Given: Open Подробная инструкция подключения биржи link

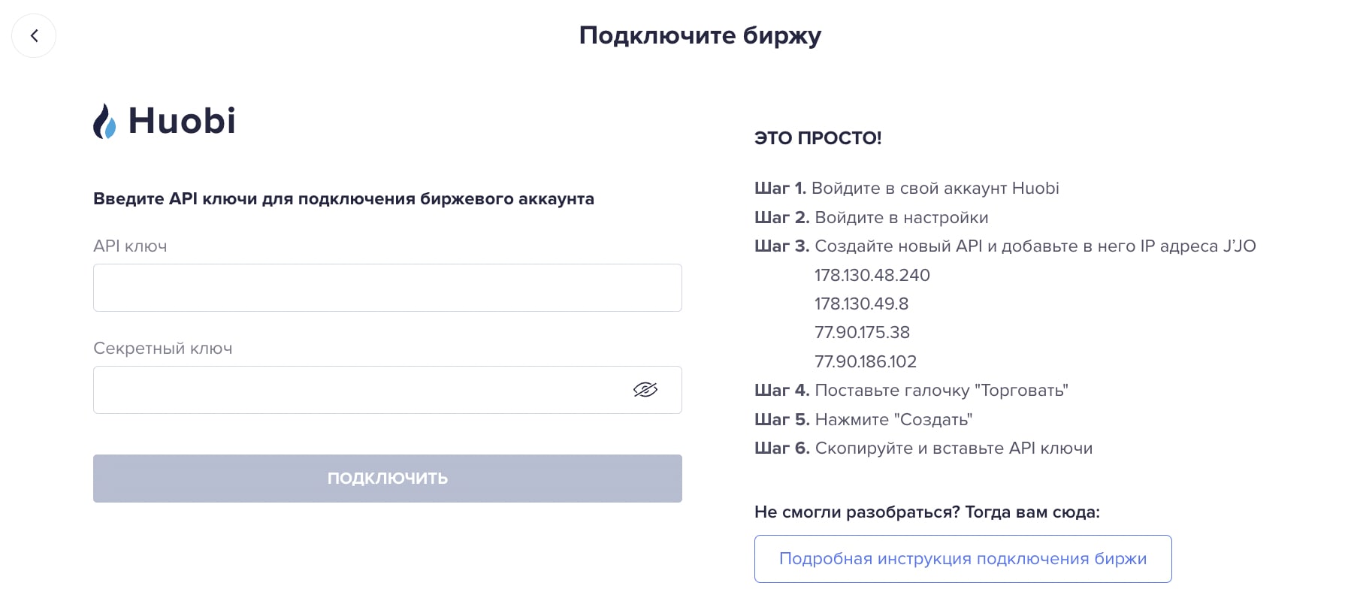Looking at the screenshot, I should tap(963, 559).
